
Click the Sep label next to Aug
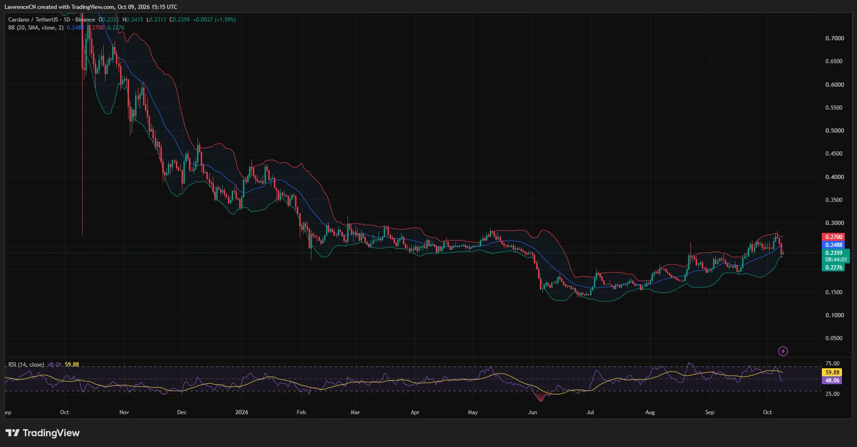710,412
